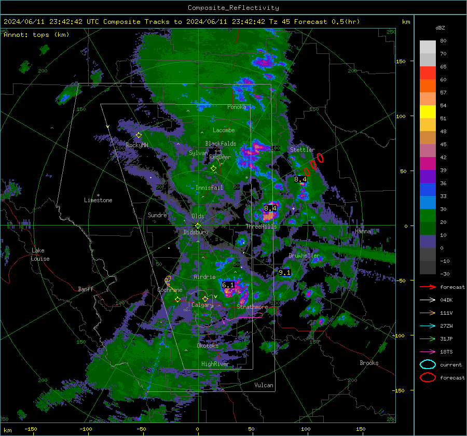Select the 6.1 km storm top near Airdrie
The width and height of the screenshot is (467, 436).
[x=228, y=285]
